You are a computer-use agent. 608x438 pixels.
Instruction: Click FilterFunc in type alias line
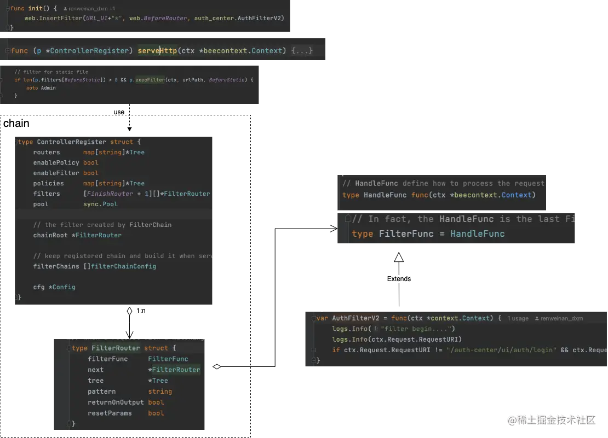point(406,233)
